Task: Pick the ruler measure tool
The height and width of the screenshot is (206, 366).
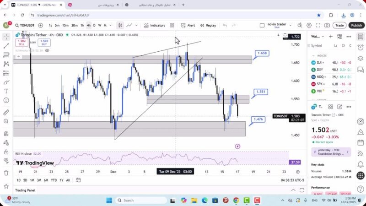Action: (6, 112)
